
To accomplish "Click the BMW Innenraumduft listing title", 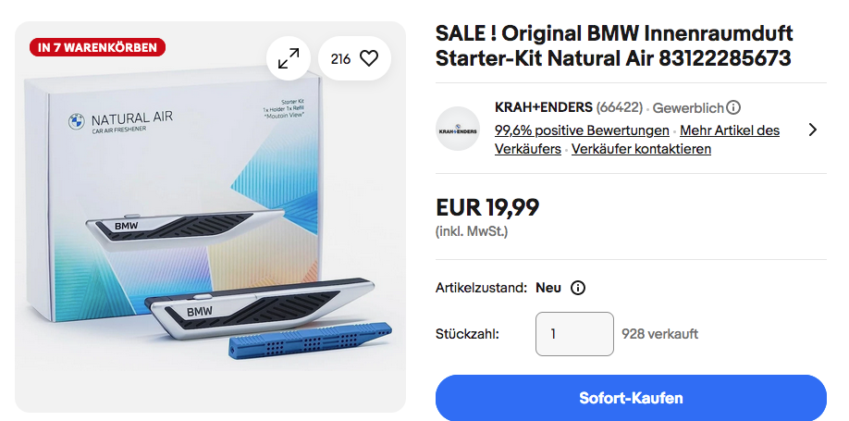I will 614,46.
